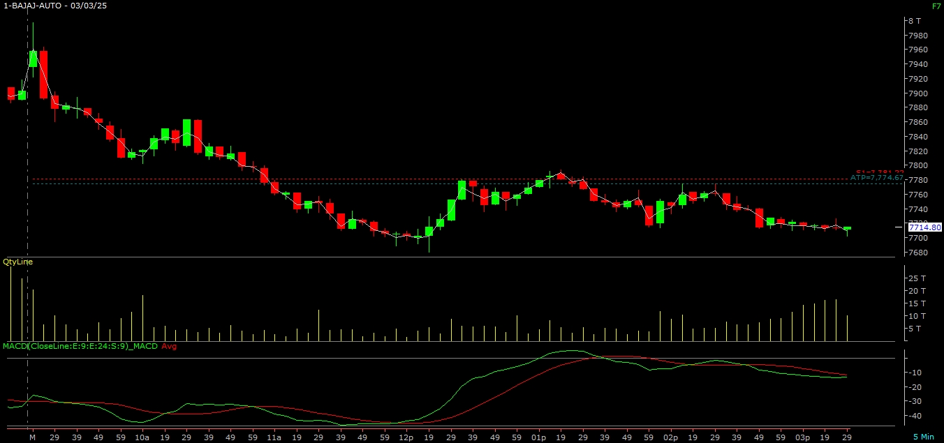Select the MACD indicator legend label
This screenshot has width=944, height=443.
pos(80,346)
